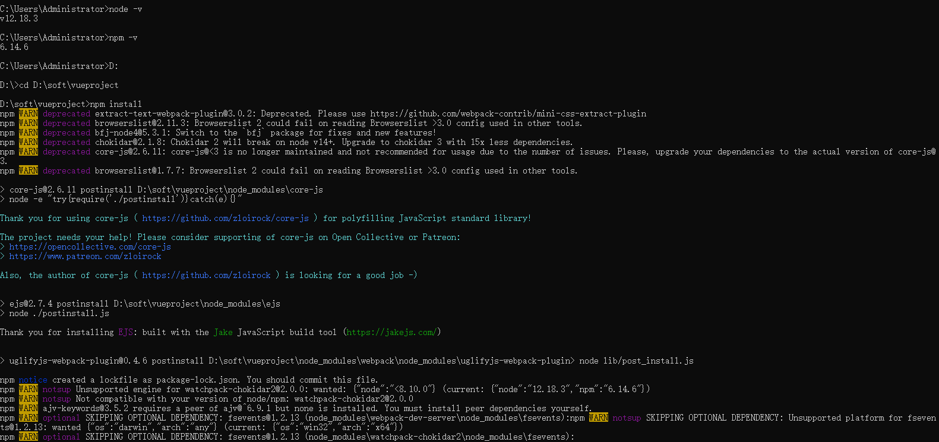Click 'The project needs your help!' line

(230, 237)
